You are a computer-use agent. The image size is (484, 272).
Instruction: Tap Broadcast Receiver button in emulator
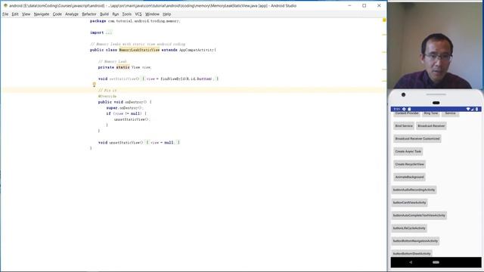(431, 126)
